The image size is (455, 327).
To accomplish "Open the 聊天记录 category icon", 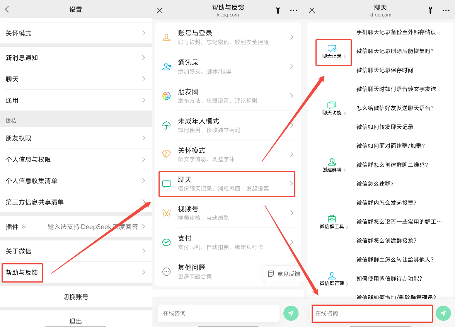I will tap(332, 48).
